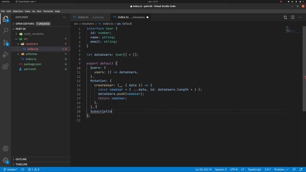Expand the Outline panel

click(x=41, y=159)
